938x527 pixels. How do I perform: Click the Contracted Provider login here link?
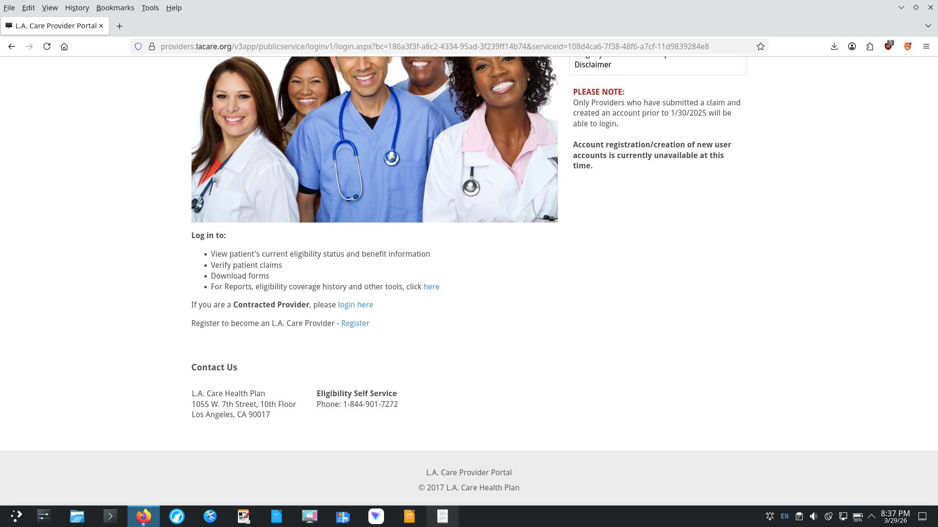click(355, 304)
